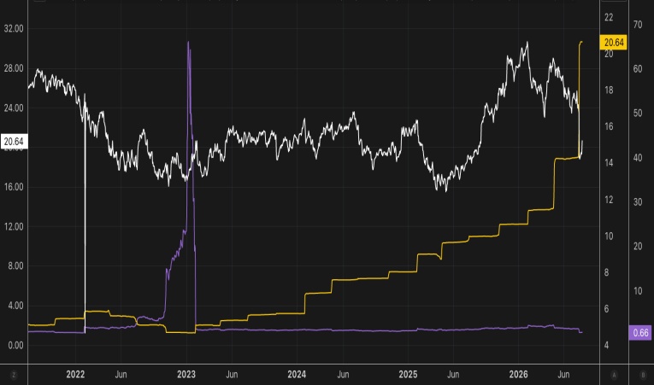Click the 22 tick on middle scale
The height and width of the screenshot is (385, 654).
(609, 17)
